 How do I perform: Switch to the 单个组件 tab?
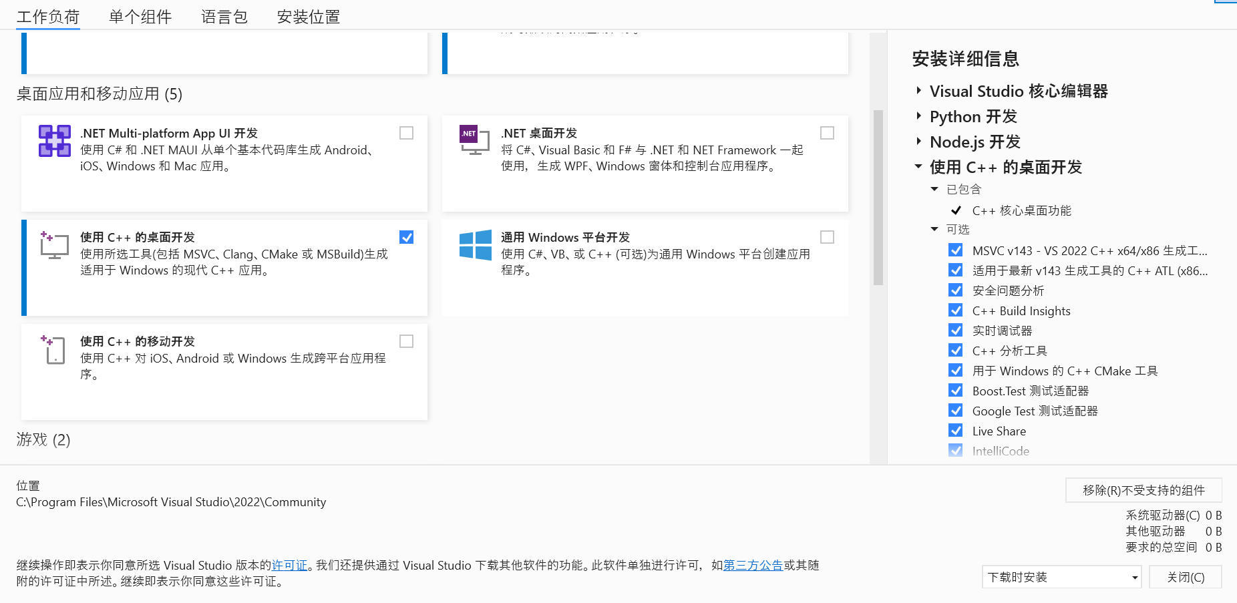click(x=140, y=17)
